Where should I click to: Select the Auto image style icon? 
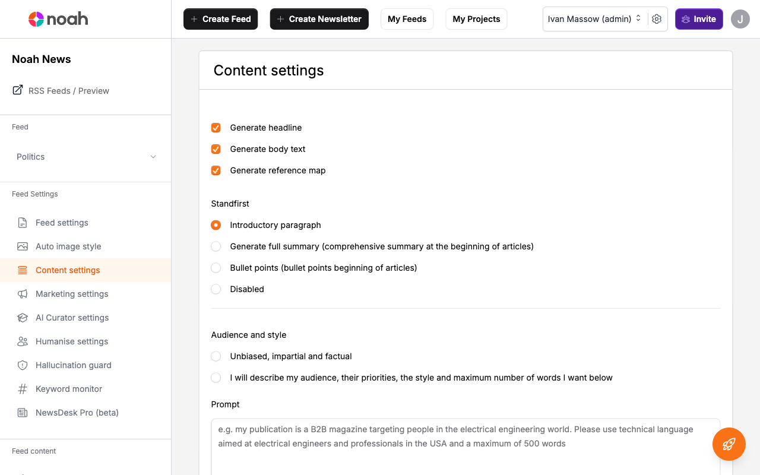23,246
